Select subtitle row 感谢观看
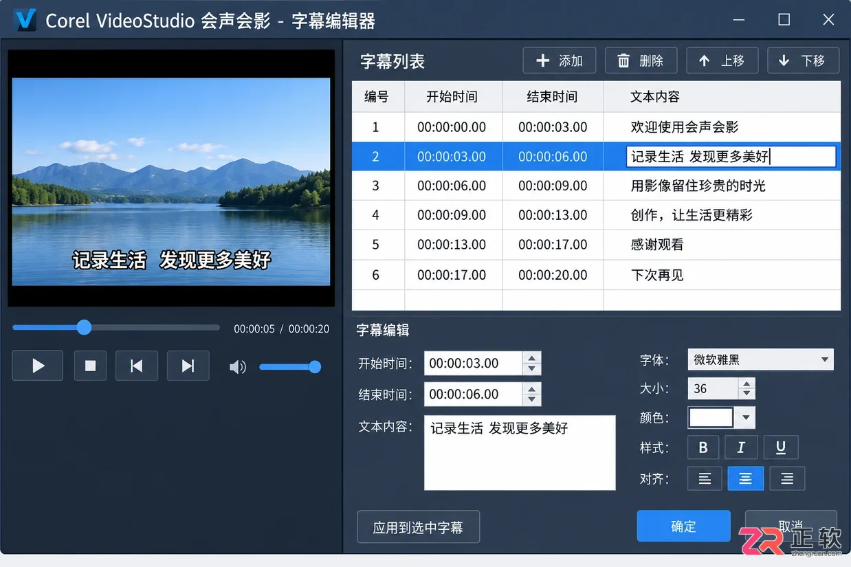The image size is (851, 567). click(596, 245)
